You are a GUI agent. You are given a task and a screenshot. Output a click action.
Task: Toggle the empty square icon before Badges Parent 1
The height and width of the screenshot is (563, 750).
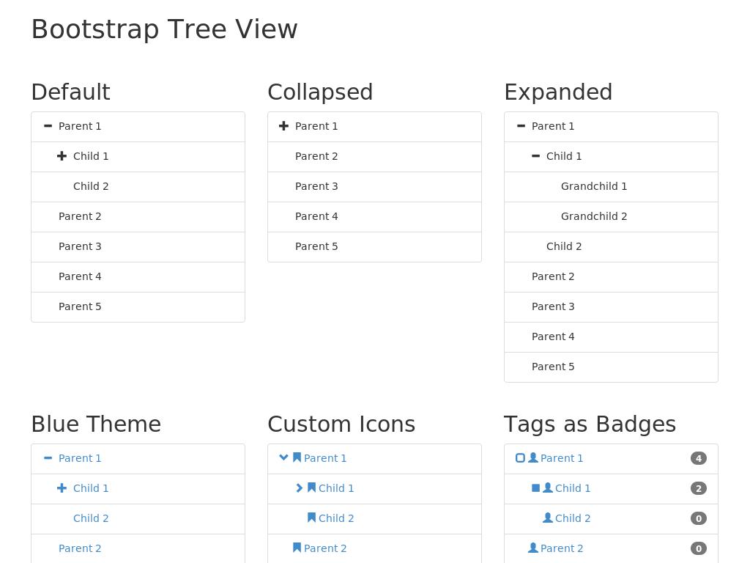pos(520,458)
